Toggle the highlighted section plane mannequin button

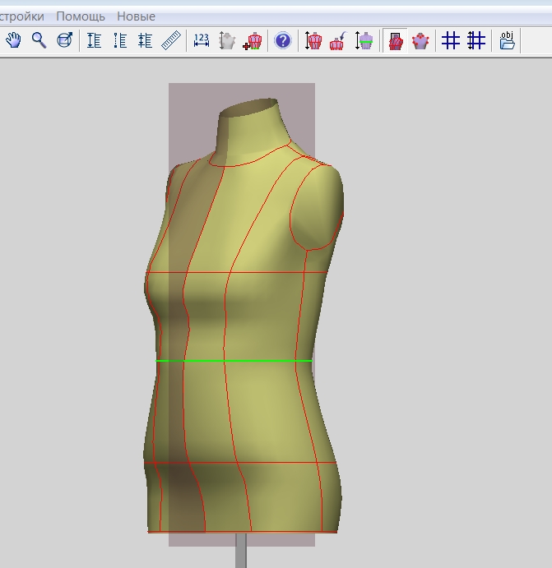[x=395, y=40]
